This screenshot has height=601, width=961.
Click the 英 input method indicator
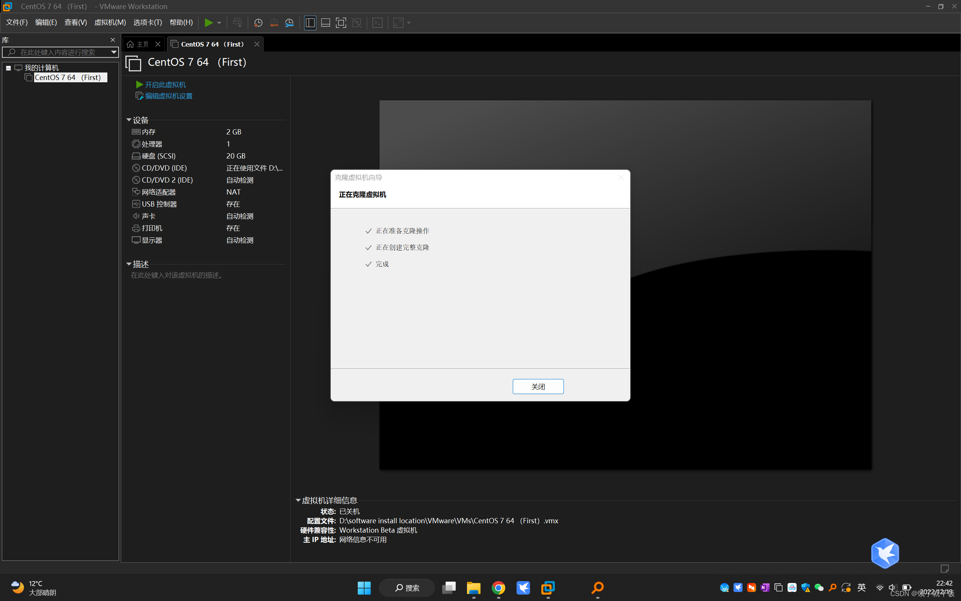[x=861, y=587]
